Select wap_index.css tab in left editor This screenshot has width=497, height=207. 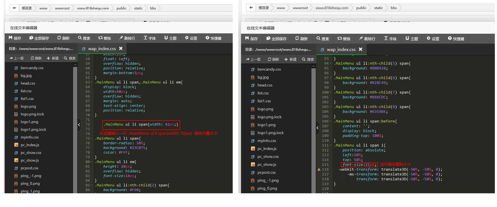(x=101, y=49)
